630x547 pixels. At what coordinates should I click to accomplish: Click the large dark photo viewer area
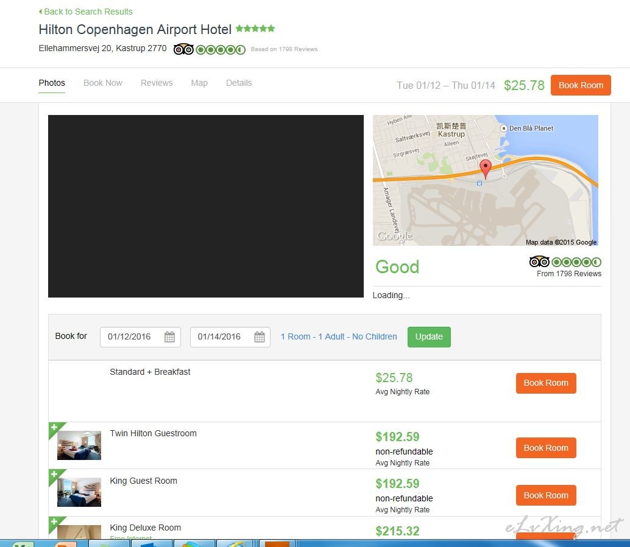tap(206, 206)
